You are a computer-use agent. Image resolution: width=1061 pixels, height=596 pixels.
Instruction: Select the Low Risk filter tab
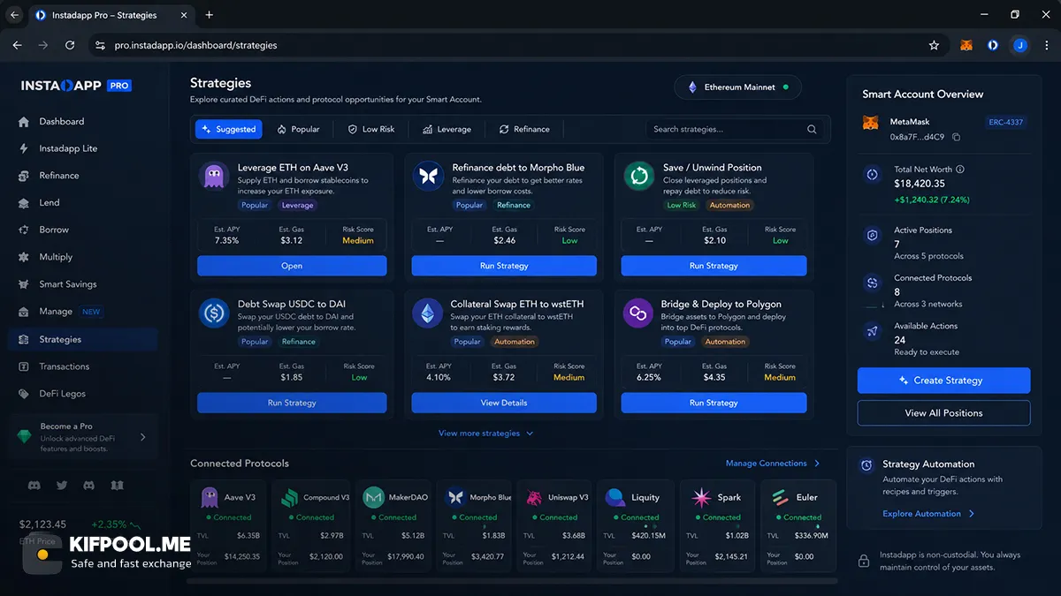[x=371, y=129]
